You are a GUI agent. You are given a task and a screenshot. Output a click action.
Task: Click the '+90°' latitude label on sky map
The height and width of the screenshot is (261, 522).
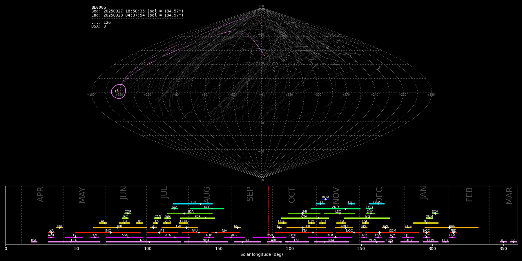262,6
